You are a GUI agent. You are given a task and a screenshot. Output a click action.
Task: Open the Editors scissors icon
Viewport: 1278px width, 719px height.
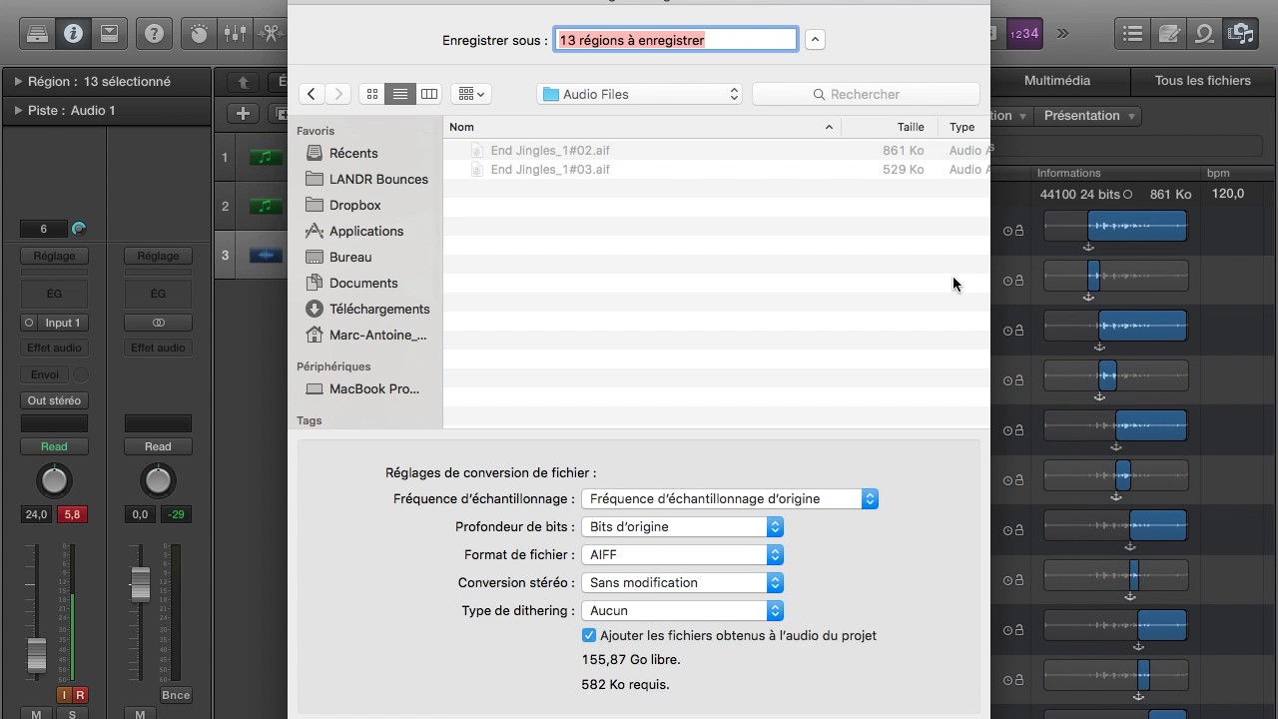[x=270, y=34]
